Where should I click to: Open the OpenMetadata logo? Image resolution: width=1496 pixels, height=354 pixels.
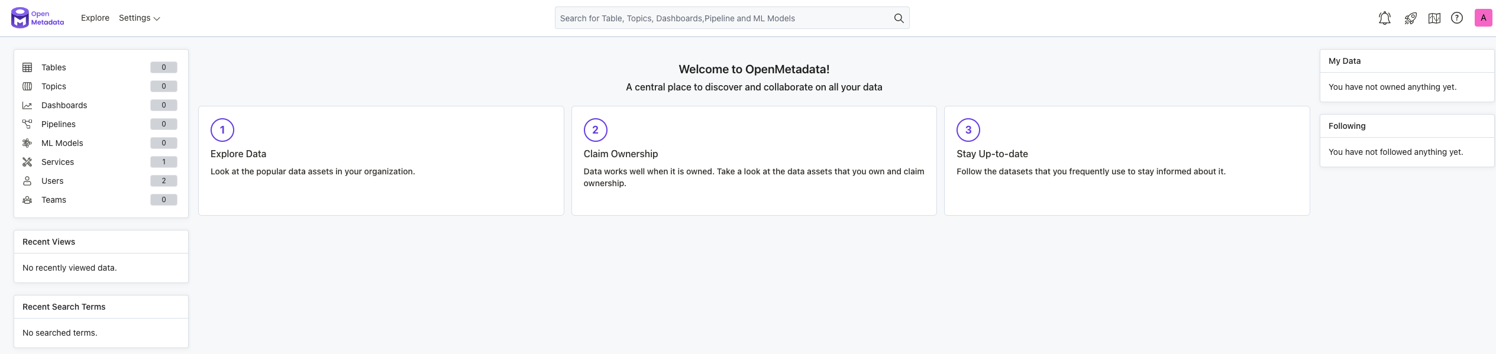[37, 18]
